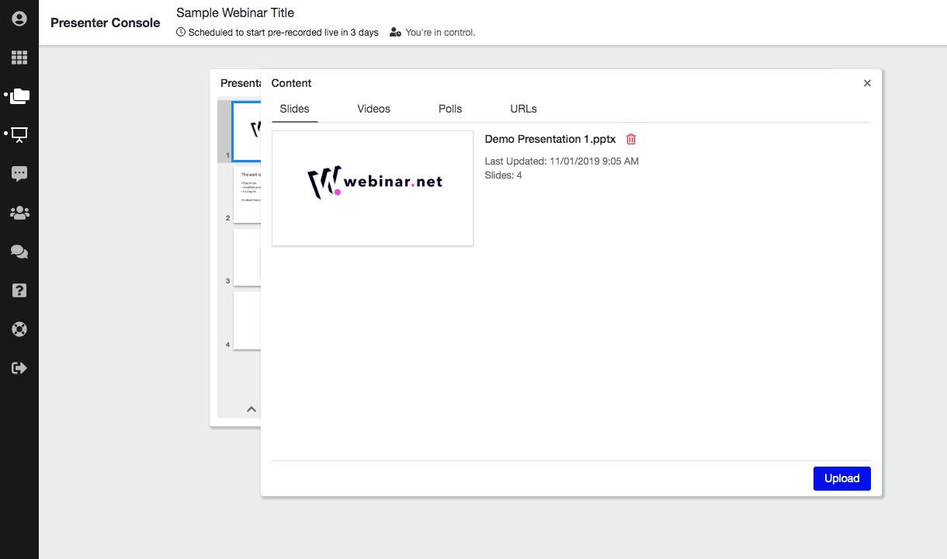The image size is (947, 559).
Task: Open the chat message bubble icon
Action: pyautogui.click(x=19, y=174)
